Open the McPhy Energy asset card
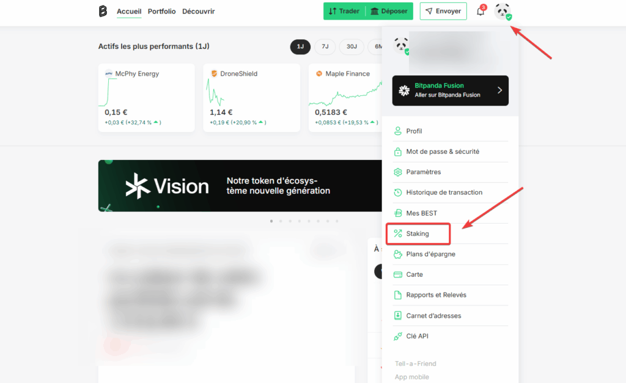This screenshot has width=626, height=383. click(147, 98)
